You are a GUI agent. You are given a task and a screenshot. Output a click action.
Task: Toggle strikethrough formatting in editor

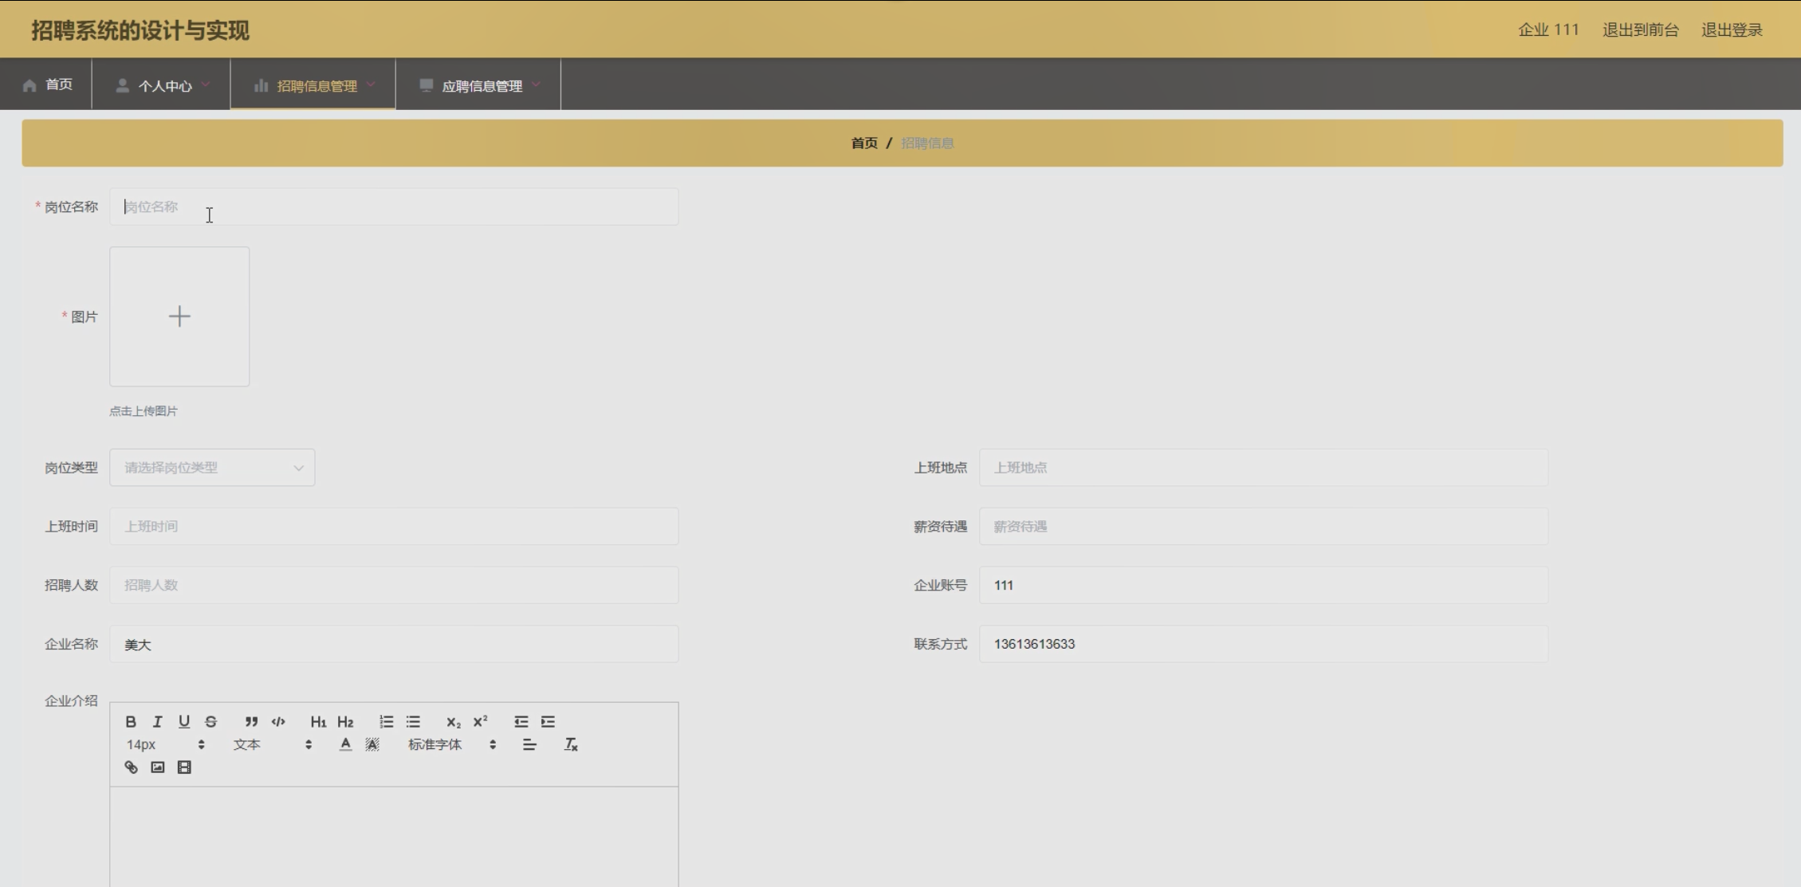(210, 722)
